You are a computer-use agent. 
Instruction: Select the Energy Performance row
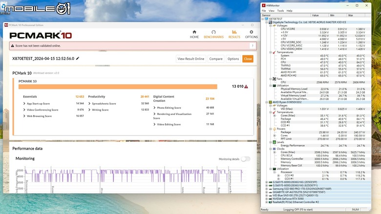point(322,145)
